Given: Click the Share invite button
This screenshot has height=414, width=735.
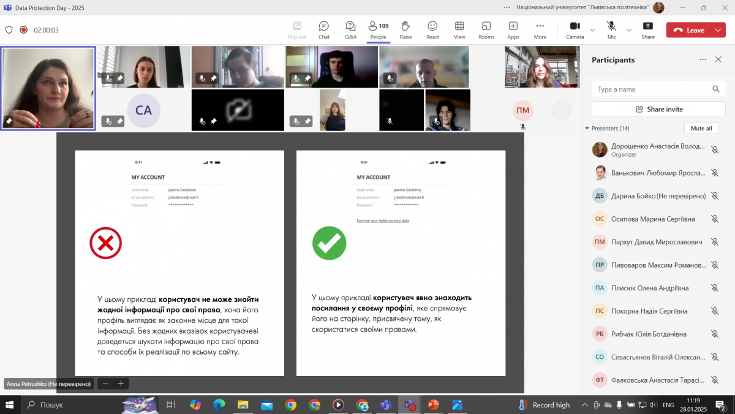Looking at the screenshot, I should coord(658,109).
